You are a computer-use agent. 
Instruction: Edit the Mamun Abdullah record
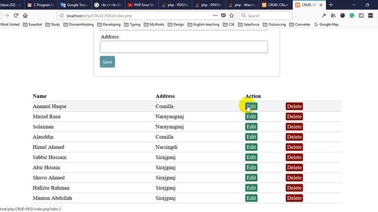pyautogui.click(x=251, y=198)
